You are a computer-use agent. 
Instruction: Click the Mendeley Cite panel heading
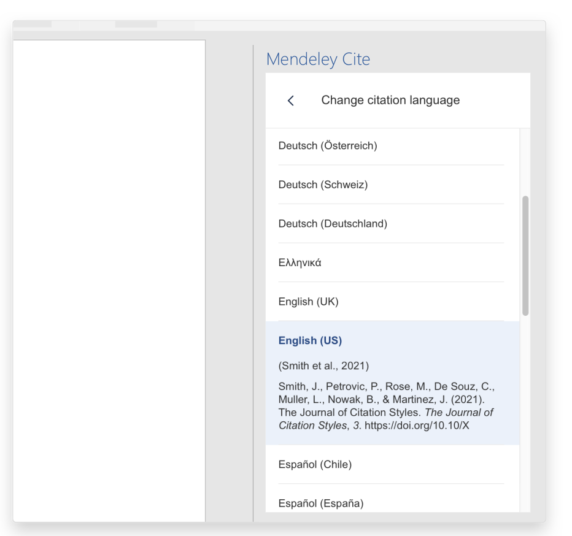click(318, 59)
